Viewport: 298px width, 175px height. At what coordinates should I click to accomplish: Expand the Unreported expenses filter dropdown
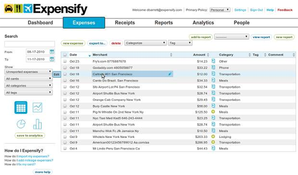(28, 72)
